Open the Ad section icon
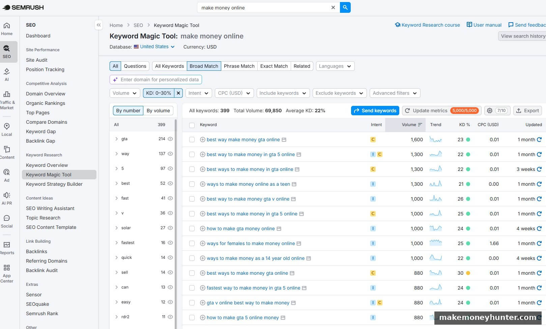The width and height of the screenshot is (546, 329). pos(7,172)
